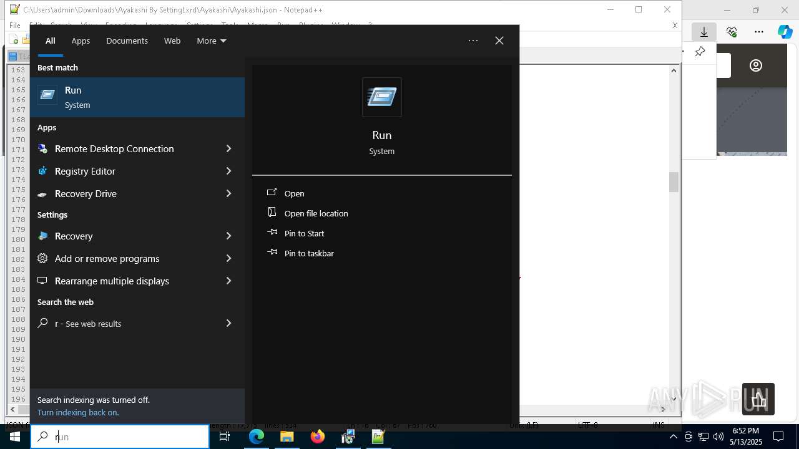Expand Remote Desktop Connection options arrow

pos(228,148)
